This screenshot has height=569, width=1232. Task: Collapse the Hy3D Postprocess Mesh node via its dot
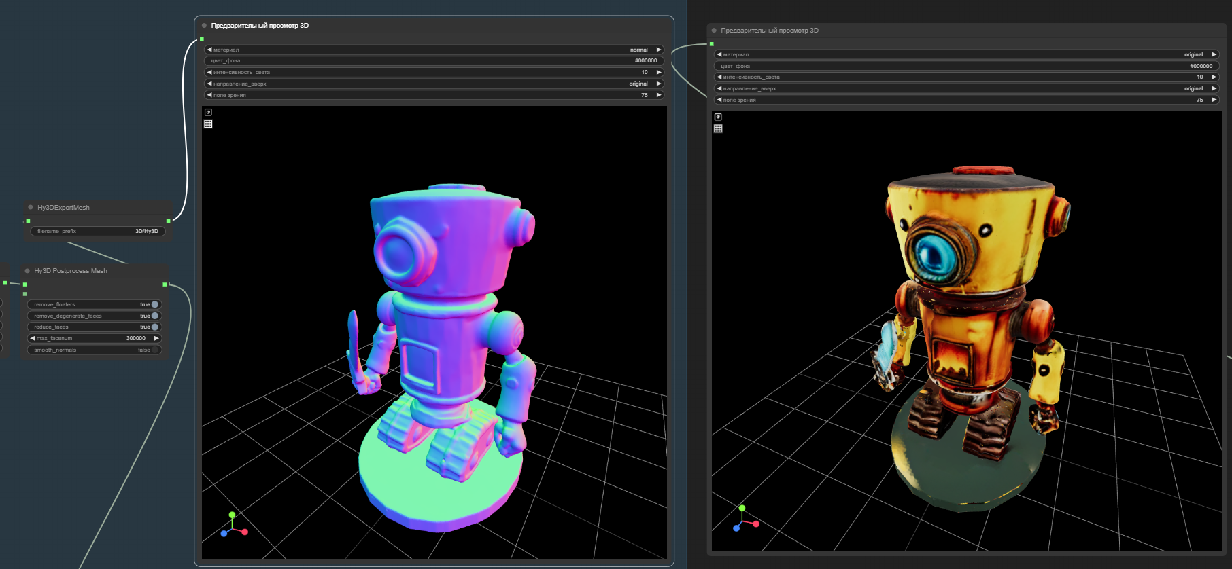coord(27,270)
